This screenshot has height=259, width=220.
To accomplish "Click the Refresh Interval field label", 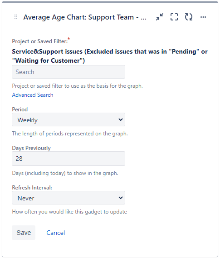I will coord(32,188).
